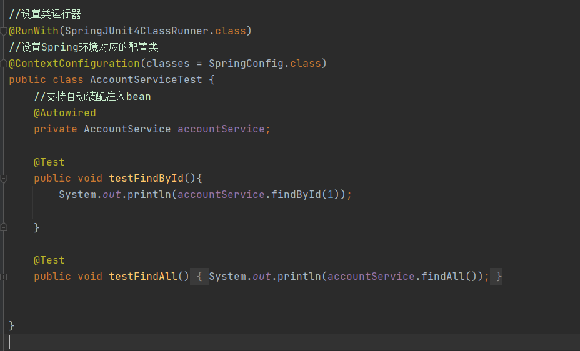Click the @Autowired annotation
Viewport: 580px width, 351px height.
65,112
